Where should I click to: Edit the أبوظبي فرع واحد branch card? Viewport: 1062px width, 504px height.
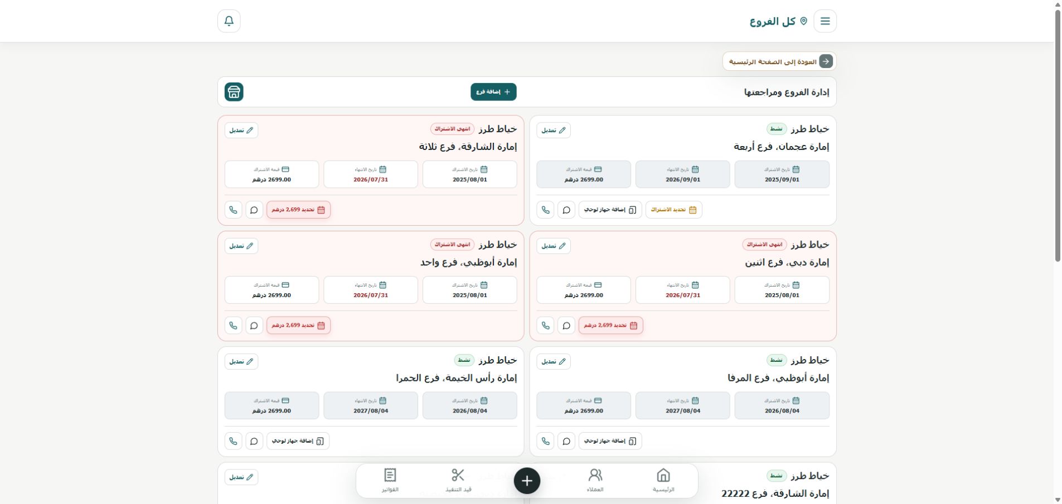point(241,246)
